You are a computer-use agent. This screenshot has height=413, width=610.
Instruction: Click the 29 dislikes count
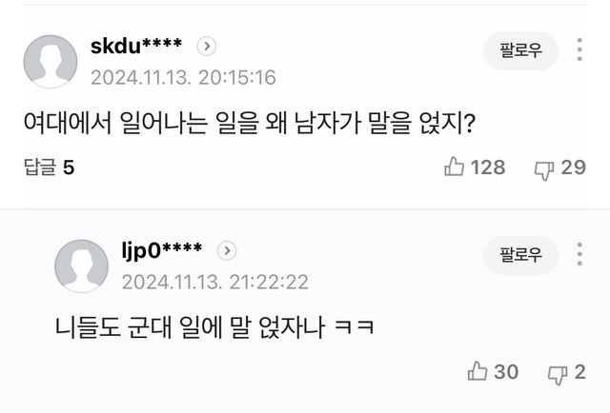coord(573,167)
